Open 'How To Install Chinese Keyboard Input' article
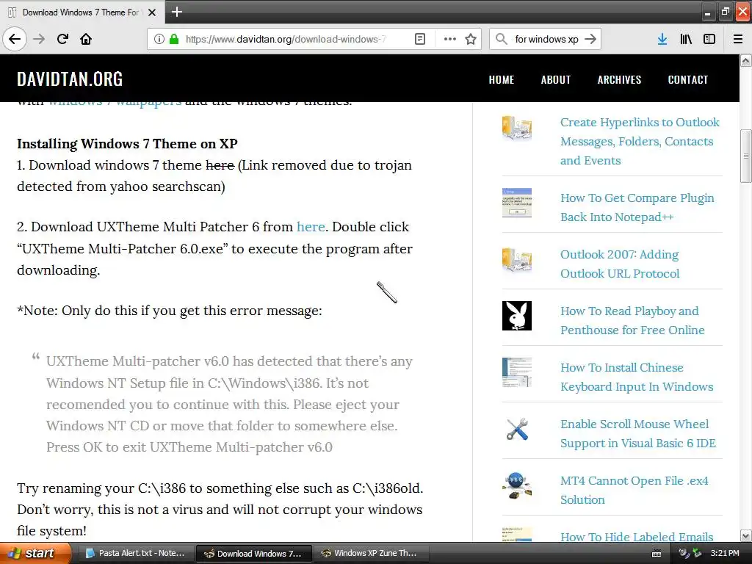The image size is (752, 564). tap(637, 377)
